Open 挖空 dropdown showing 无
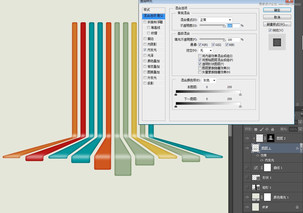This screenshot has height=213, width=303. pos(206,50)
